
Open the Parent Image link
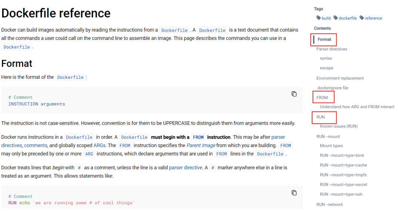pyautogui.click(x=201, y=145)
